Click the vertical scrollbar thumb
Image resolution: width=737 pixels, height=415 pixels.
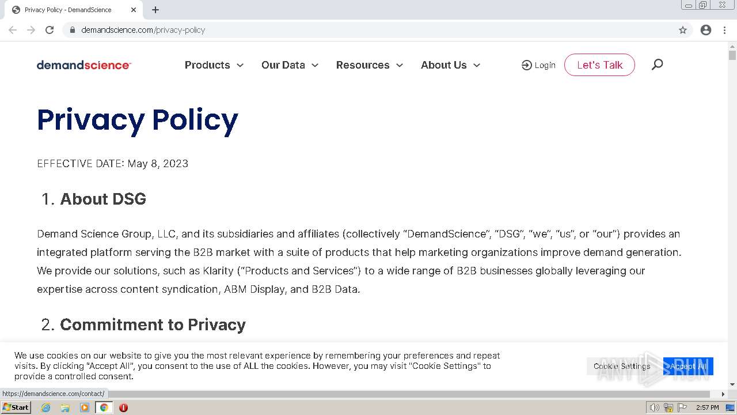[x=732, y=55]
